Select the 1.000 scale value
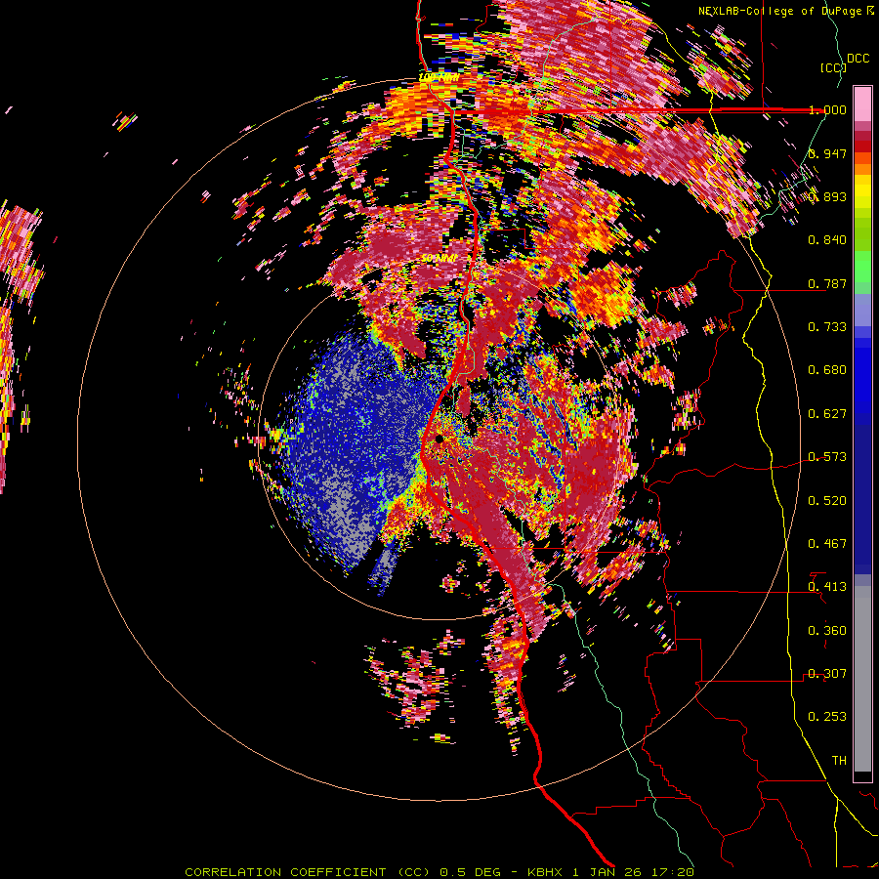This screenshot has height=879, width=879. 827,109
